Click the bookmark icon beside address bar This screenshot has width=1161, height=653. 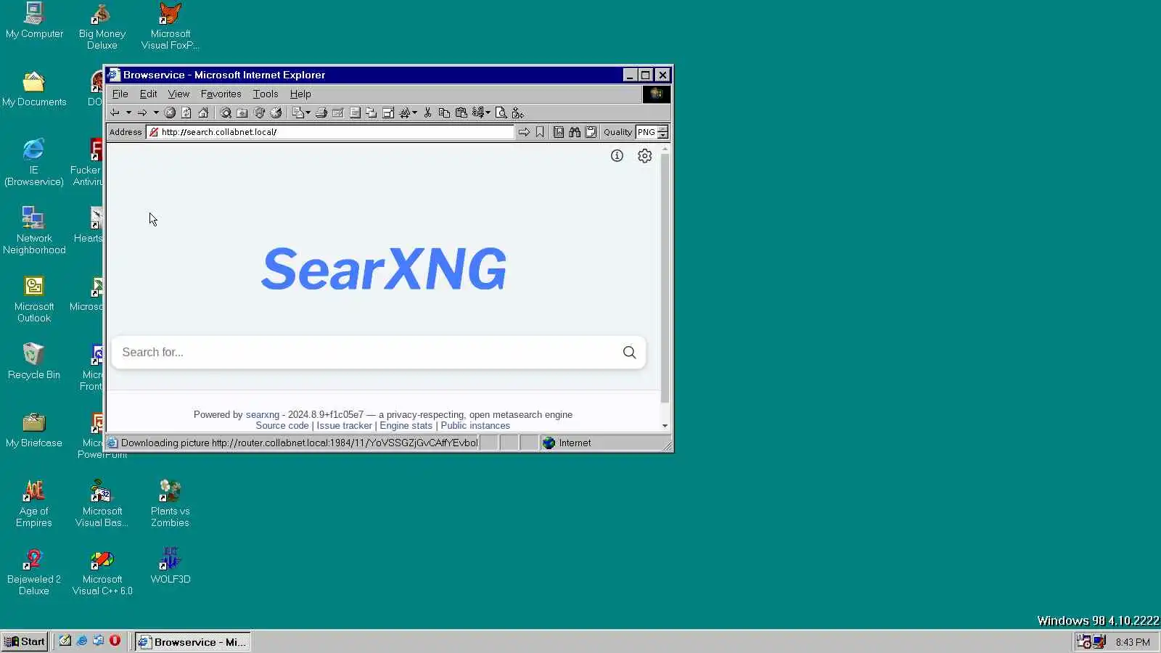click(x=540, y=132)
